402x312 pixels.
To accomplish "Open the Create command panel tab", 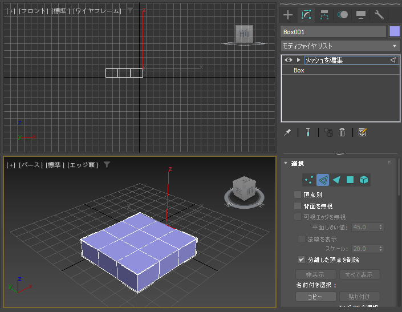I will [x=288, y=15].
